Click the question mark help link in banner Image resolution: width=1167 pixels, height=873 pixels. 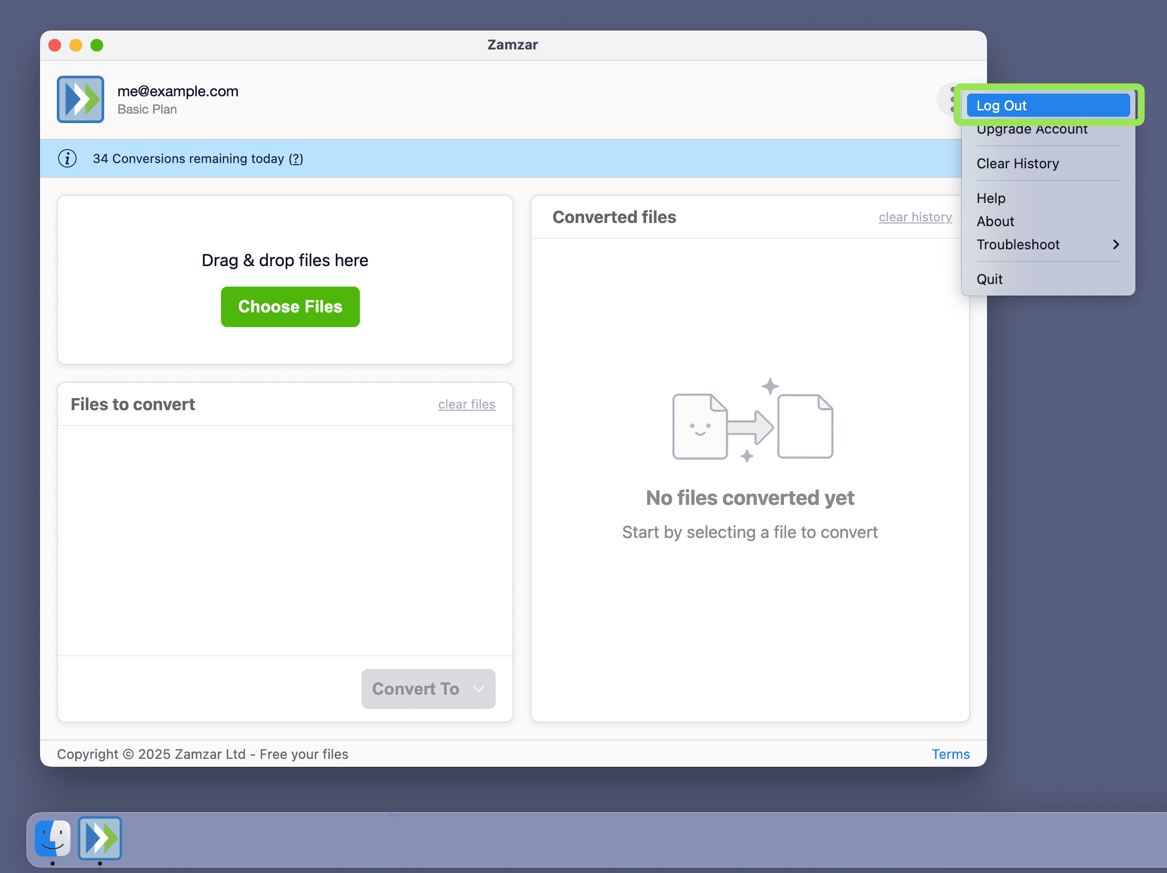296,159
